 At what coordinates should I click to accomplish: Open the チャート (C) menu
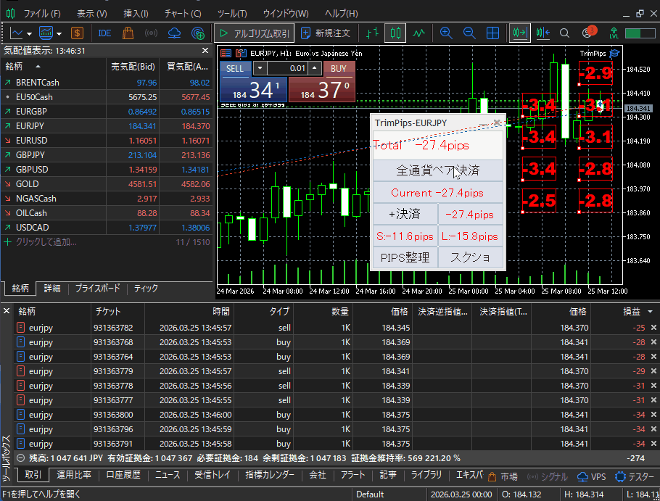(183, 14)
